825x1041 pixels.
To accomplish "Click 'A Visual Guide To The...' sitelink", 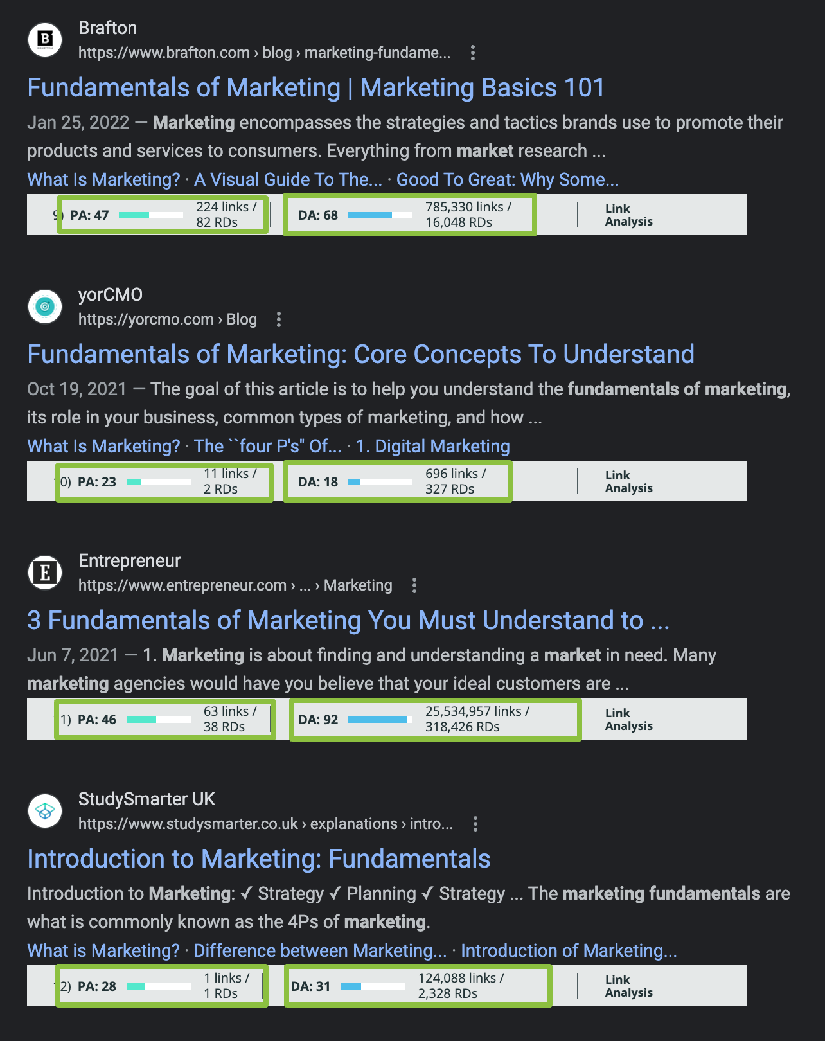I will pyautogui.click(x=288, y=180).
